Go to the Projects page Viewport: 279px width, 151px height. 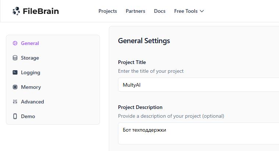(108, 11)
